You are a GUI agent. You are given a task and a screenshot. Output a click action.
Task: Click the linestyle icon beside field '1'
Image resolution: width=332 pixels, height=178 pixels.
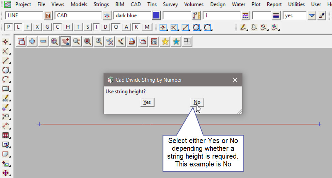246,16
